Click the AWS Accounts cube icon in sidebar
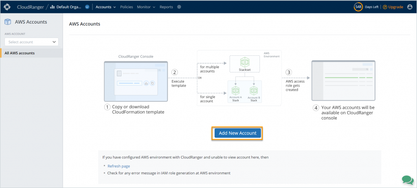Image resolution: width=417 pixels, height=188 pixels. pyautogui.click(x=8, y=22)
